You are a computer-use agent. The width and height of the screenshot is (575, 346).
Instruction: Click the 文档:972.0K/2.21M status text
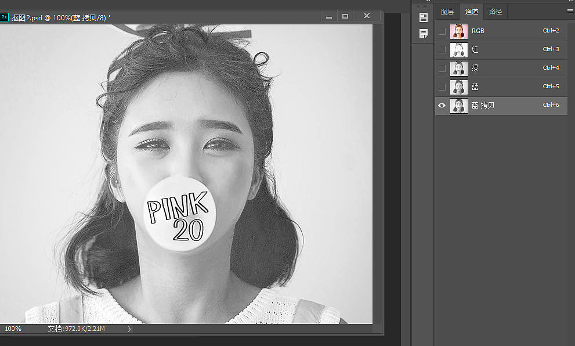point(76,329)
